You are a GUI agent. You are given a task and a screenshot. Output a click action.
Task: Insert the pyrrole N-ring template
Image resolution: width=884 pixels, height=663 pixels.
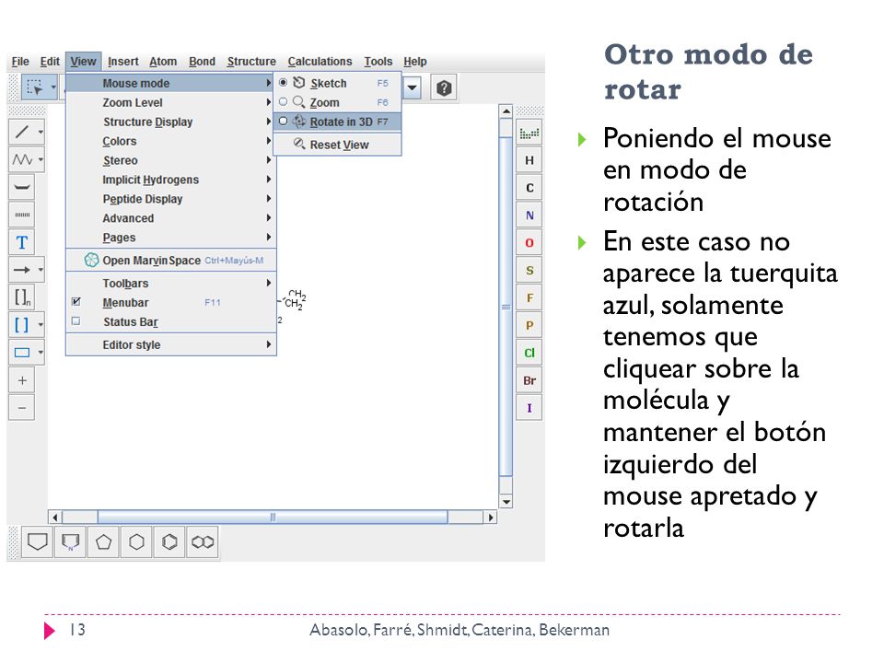pyautogui.click(x=71, y=542)
